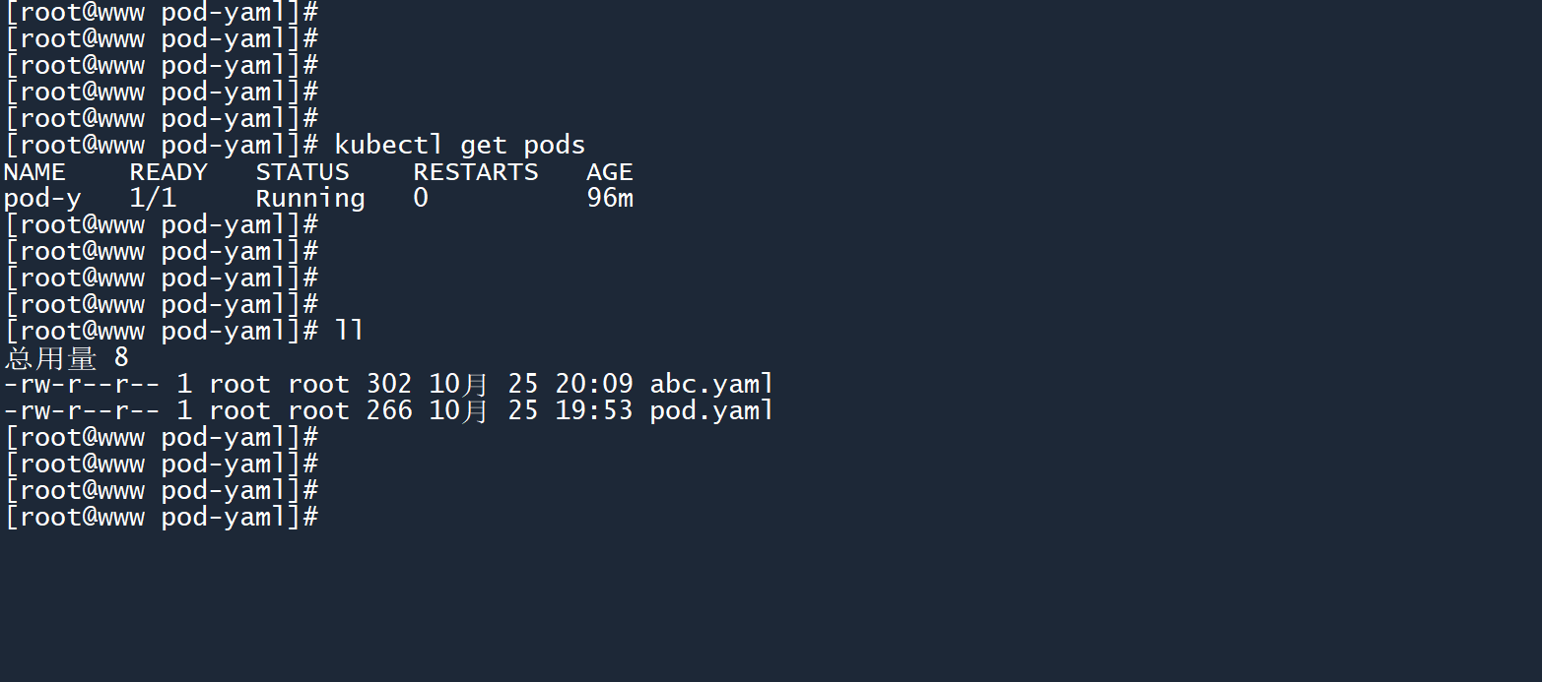
Task: Click file size 266 in the listing
Action: click(389, 411)
